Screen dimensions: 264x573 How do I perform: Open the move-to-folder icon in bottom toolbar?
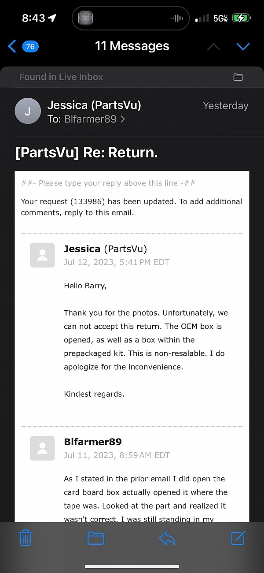point(95,538)
